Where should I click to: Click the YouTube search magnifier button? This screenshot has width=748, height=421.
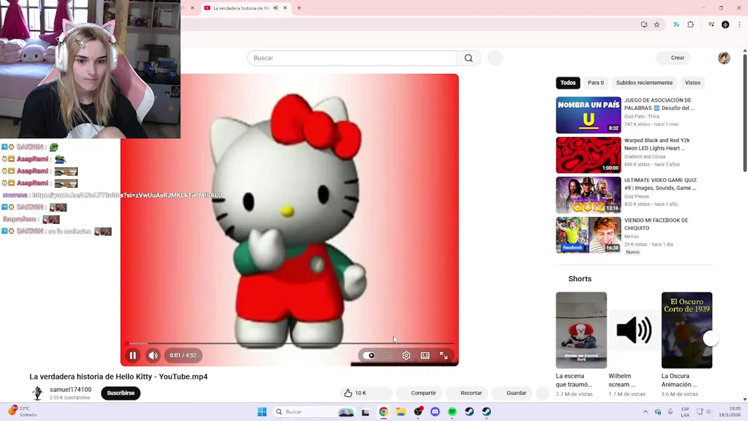coord(469,58)
